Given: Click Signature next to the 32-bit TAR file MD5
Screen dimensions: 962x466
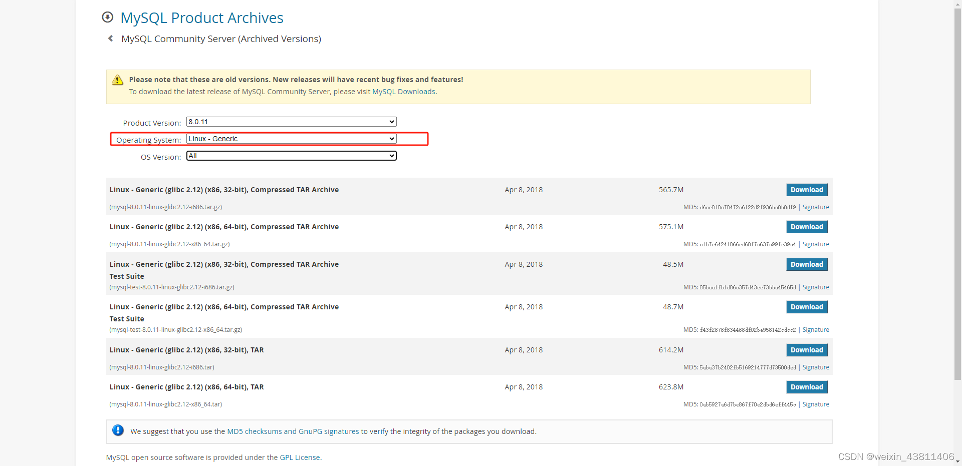Looking at the screenshot, I should 816,367.
